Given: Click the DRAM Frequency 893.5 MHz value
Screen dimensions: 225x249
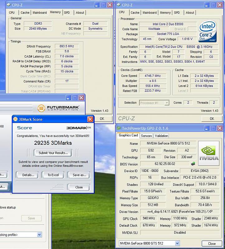Looking at the screenshot, I should (x=67, y=46).
